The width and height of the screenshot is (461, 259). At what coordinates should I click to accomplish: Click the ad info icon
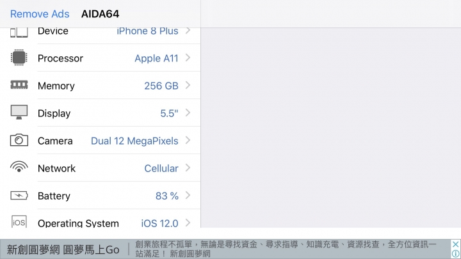click(456, 254)
